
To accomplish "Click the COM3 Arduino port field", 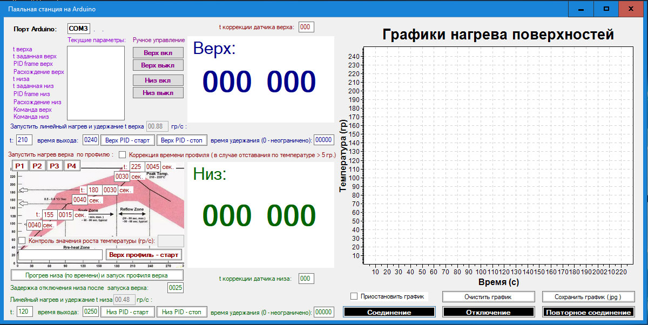I will [x=79, y=28].
